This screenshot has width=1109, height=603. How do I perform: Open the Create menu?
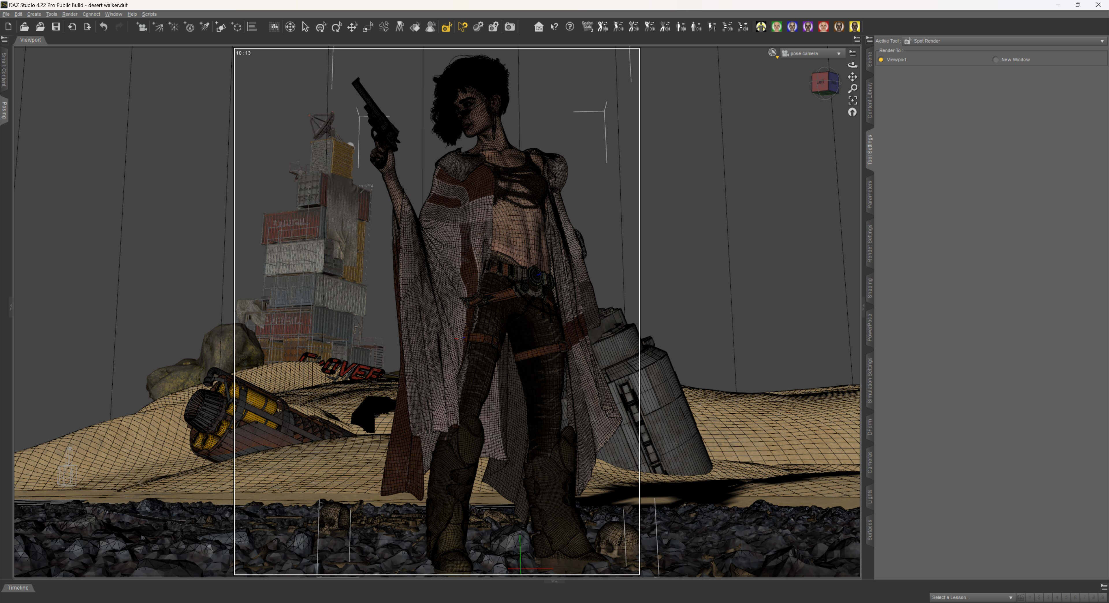pyautogui.click(x=34, y=14)
